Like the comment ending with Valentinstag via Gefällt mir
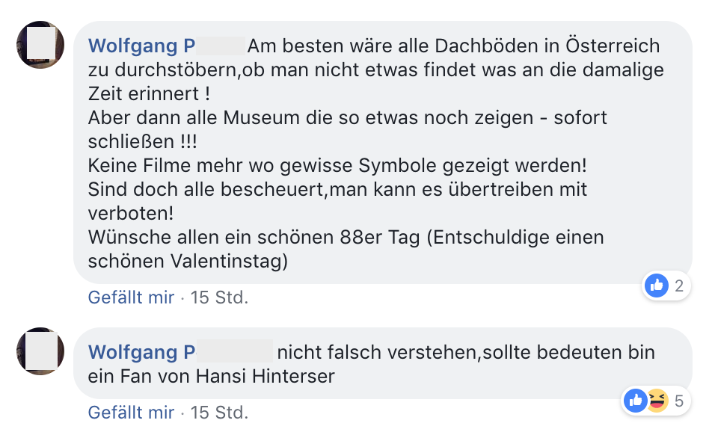This screenshot has width=715, height=435. (x=132, y=297)
